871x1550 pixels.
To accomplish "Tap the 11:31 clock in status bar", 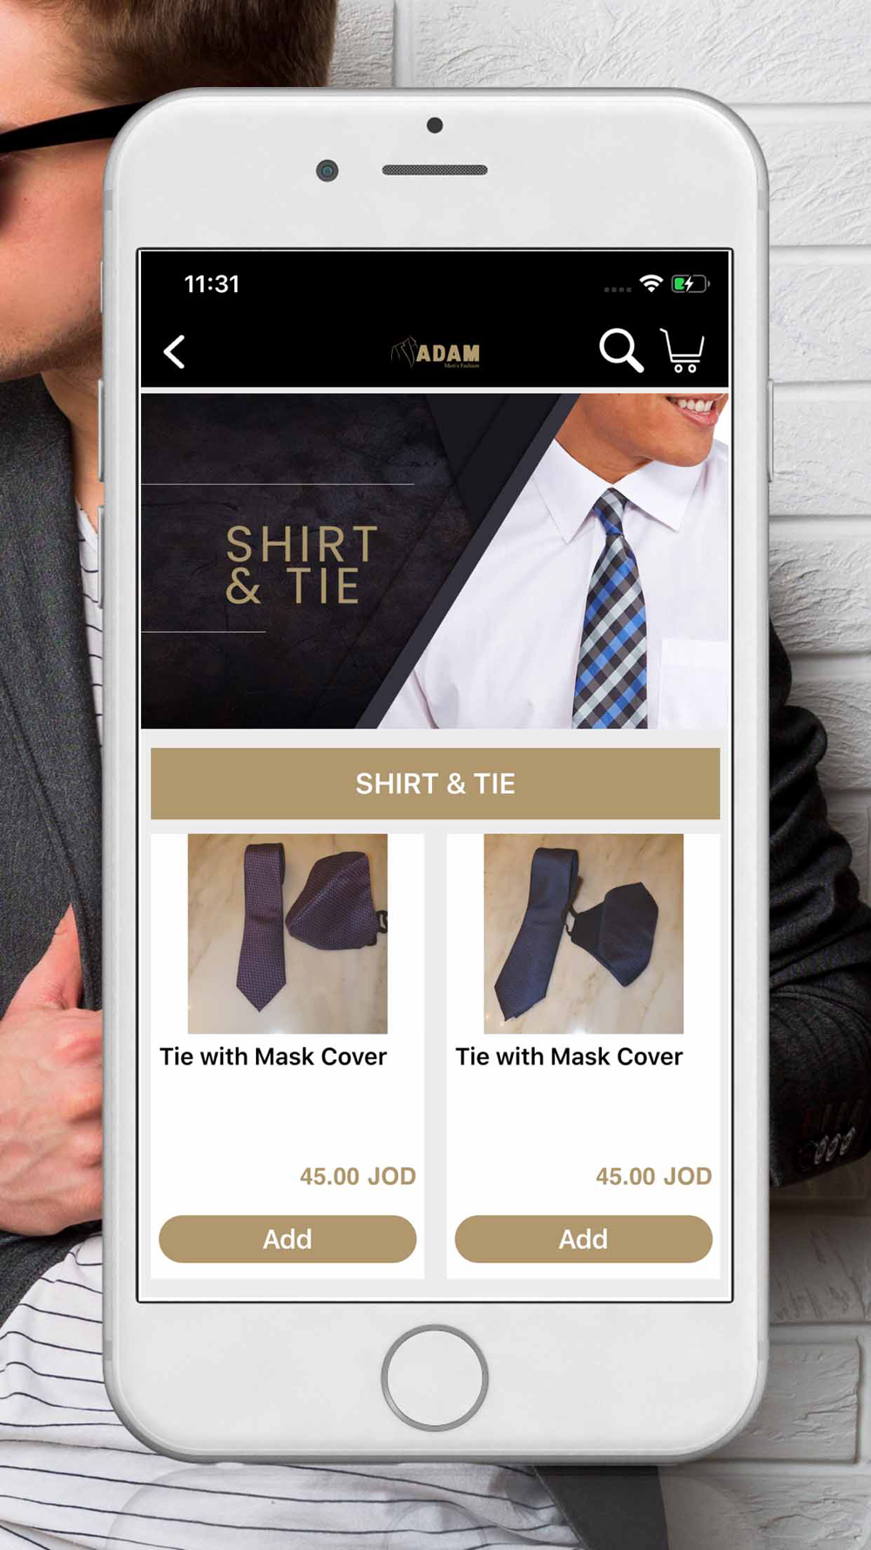I will 212,284.
